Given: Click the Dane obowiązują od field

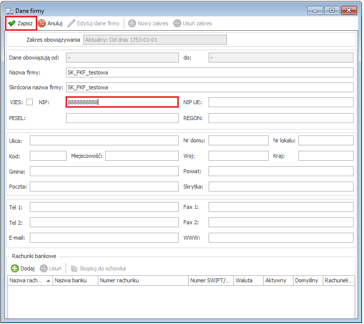Looking at the screenshot, I should [x=122, y=58].
